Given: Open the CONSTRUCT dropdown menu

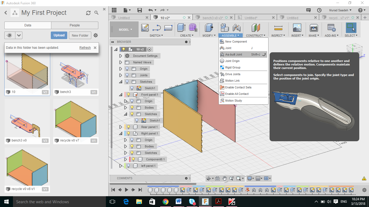Looking at the screenshot, I should (255, 36).
